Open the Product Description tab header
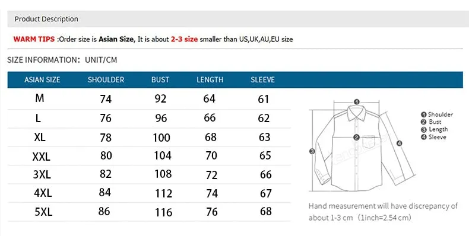Screen dimensions: 469x236 pyautogui.click(x=46, y=19)
